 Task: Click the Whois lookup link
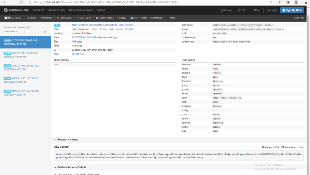click(x=95, y=29)
